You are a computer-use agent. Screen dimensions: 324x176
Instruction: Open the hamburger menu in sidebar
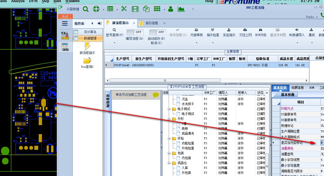click(65, 24)
